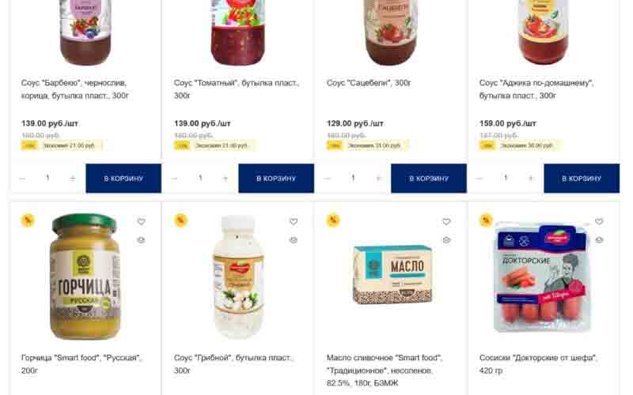This screenshot has height=395, width=633.
Task: Favorite the Масло сливочное product with heart
Action: pos(446,221)
